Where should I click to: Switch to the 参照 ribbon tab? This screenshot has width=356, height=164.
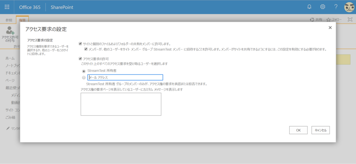[x=9, y=20]
